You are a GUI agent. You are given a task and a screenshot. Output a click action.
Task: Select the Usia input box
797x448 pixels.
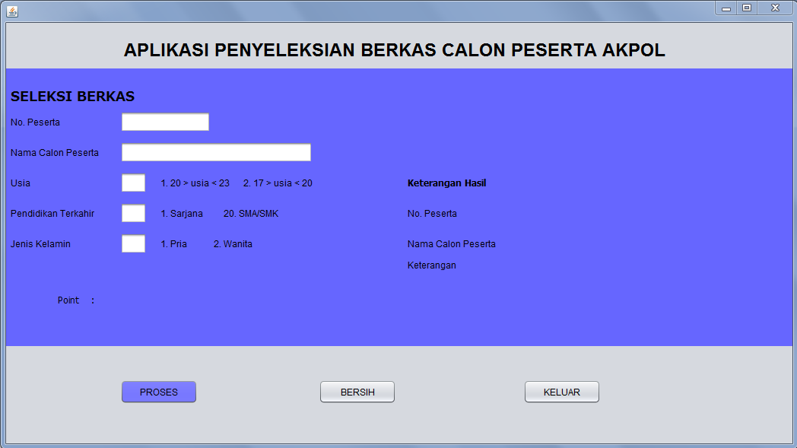pos(133,183)
